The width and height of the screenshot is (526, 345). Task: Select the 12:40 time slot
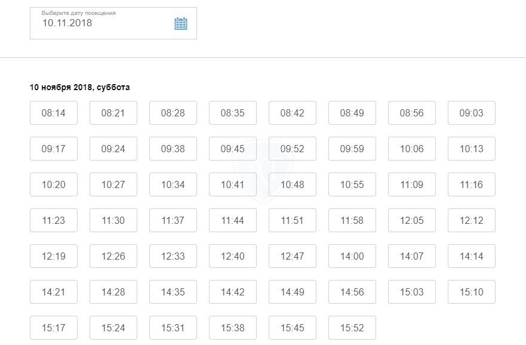(x=233, y=256)
